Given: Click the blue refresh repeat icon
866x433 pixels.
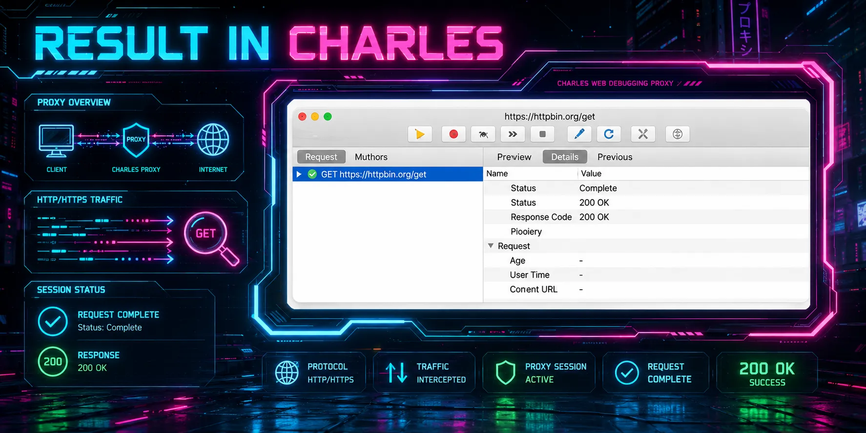Looking at the screenshot, I should click(609, 134).
